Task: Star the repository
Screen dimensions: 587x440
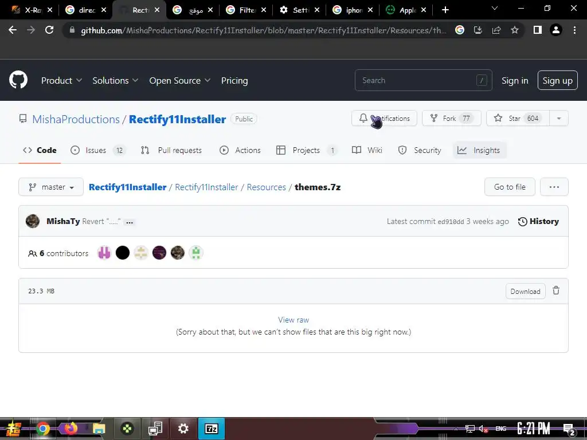Action: tap(518, 118)
